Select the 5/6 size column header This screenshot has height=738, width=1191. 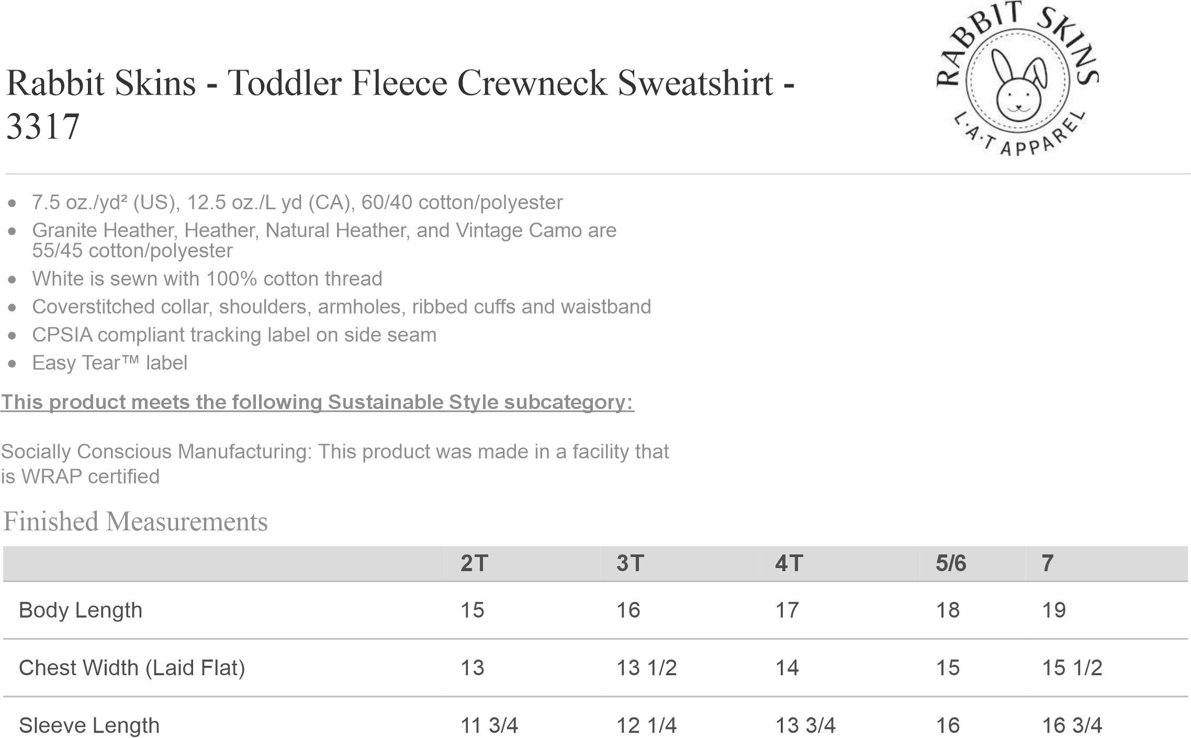click(951, 563)
